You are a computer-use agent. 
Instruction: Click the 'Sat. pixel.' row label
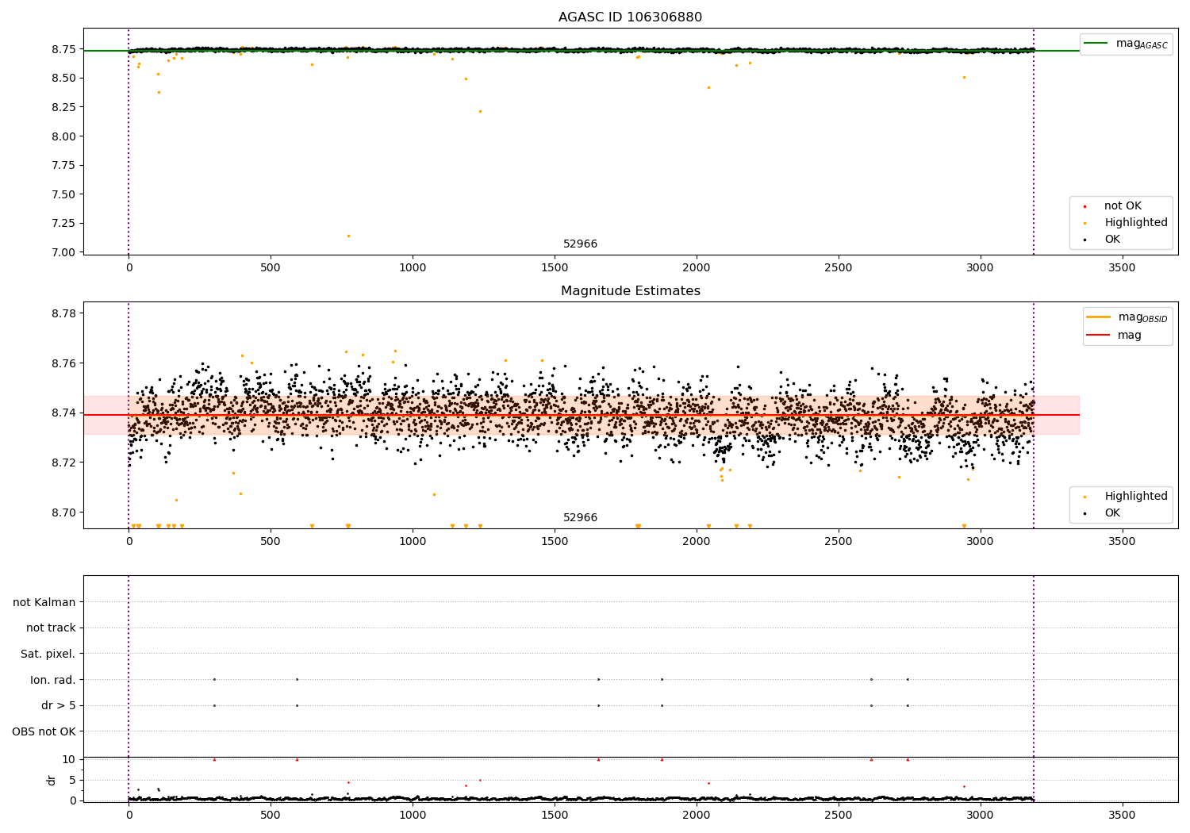pyautogui.click(x=48, y=654)
